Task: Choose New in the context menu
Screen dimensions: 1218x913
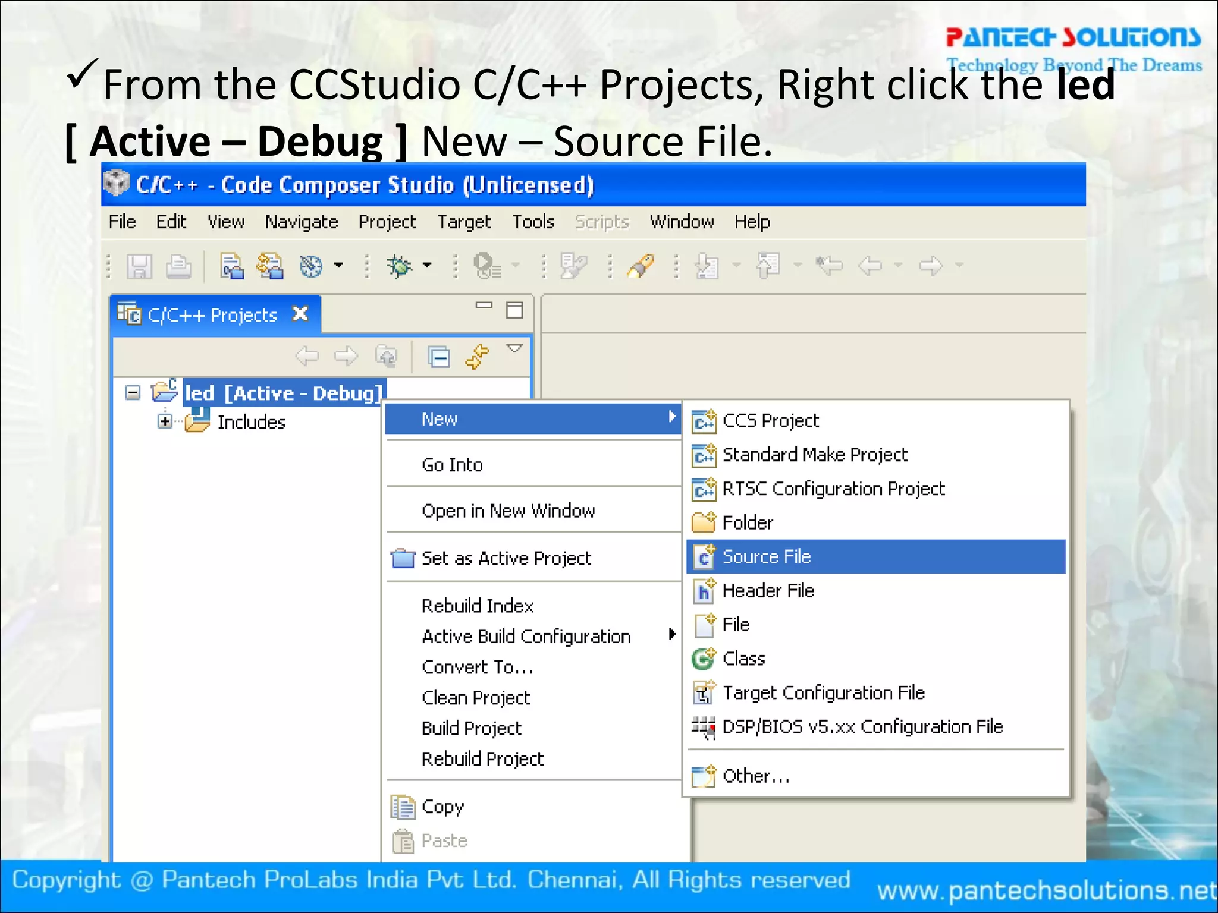Action: [x=533, y=418]
